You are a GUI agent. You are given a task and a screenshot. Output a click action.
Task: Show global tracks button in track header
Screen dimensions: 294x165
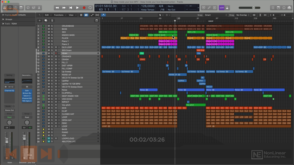coord(96,21)
